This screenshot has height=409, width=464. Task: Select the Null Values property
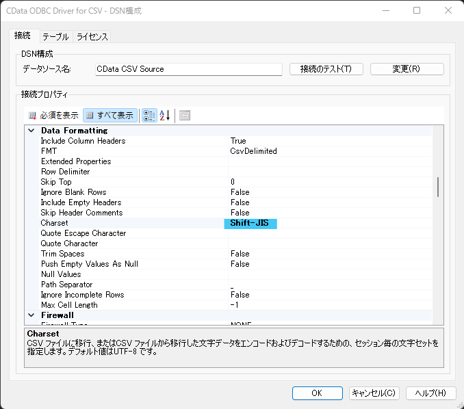pyautogui.click(x=61, y=274)
